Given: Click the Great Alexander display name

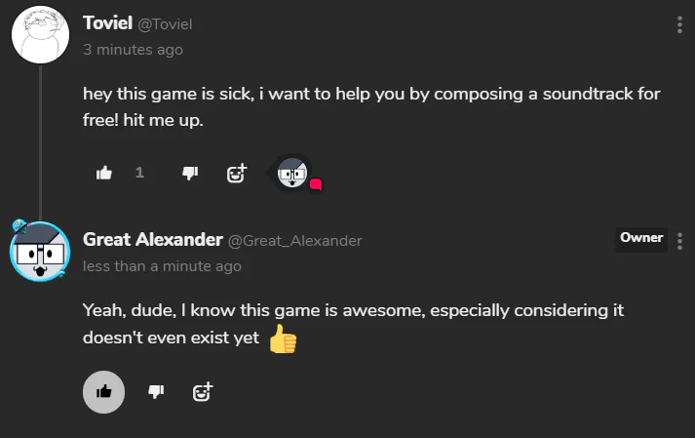Looking at the screenshot, I should tap(151, 240).
